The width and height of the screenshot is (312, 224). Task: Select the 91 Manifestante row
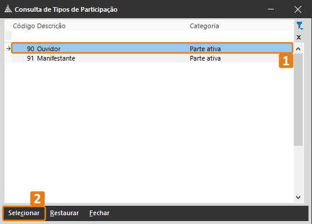pyautogui.click(x=152, y=58)
